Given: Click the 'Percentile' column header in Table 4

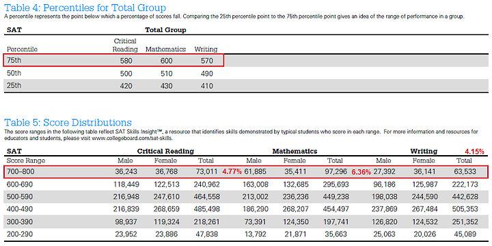Looking at the screenshot, I should point(22,49).
